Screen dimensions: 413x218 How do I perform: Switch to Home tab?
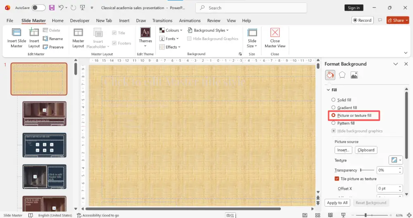(x=58, y=21)
